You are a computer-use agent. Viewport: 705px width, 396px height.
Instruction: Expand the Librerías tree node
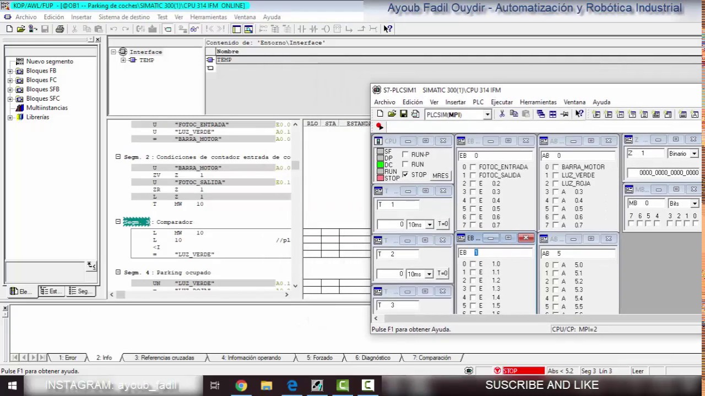10,117
